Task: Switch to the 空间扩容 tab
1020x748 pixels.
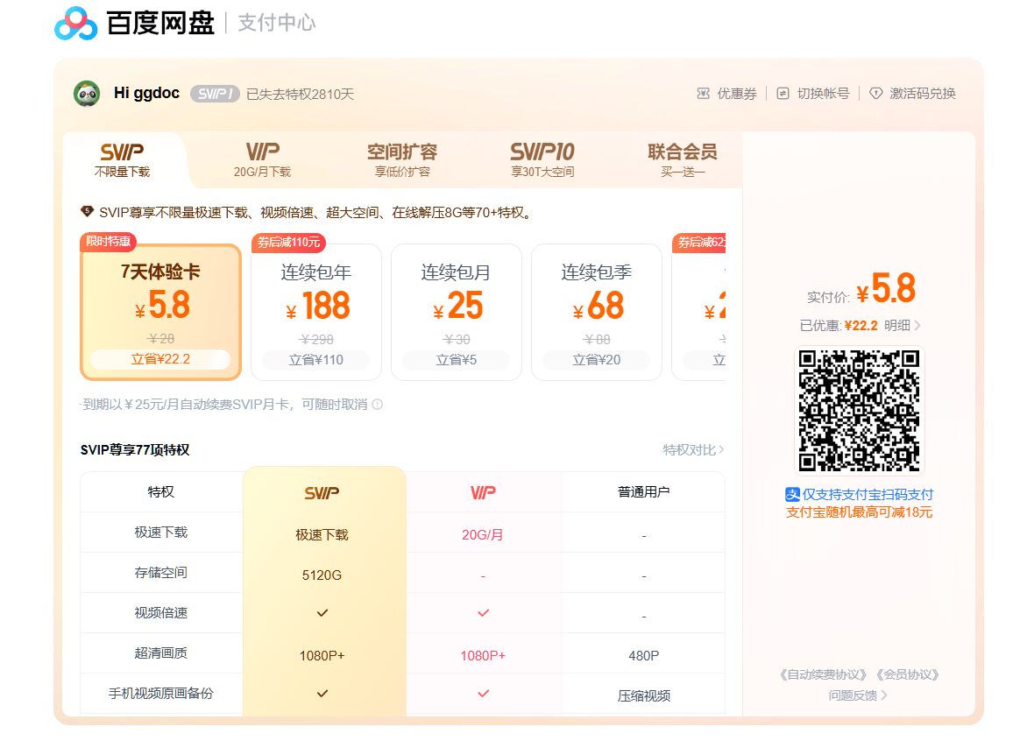Action: pyautogui.click(x=402, y=160)
